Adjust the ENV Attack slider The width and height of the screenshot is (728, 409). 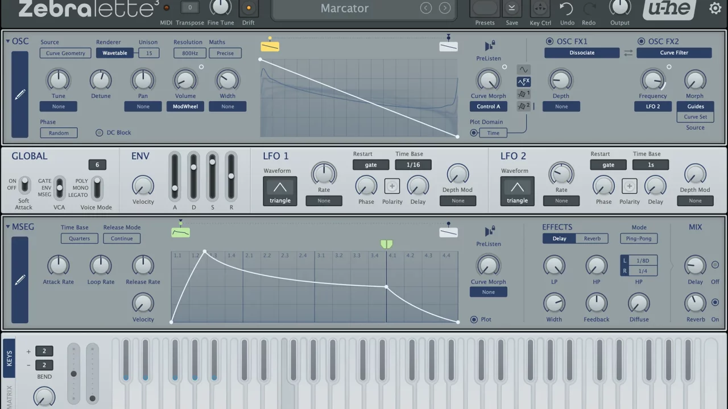click(x=175, y=176)
